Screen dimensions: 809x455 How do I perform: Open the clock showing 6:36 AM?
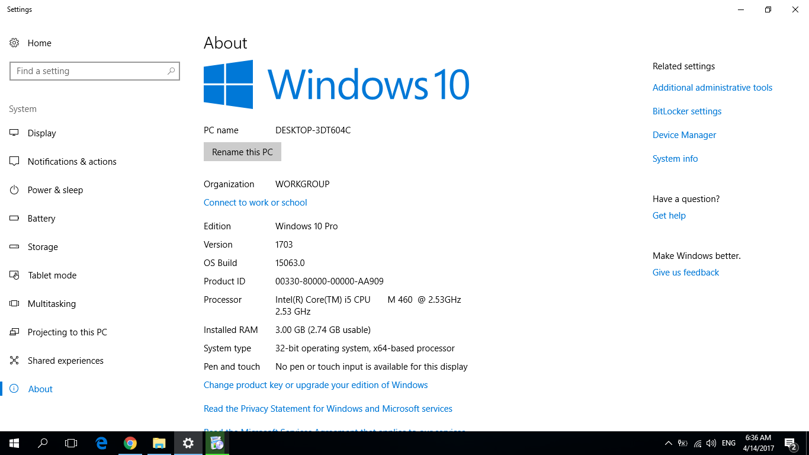758,443
